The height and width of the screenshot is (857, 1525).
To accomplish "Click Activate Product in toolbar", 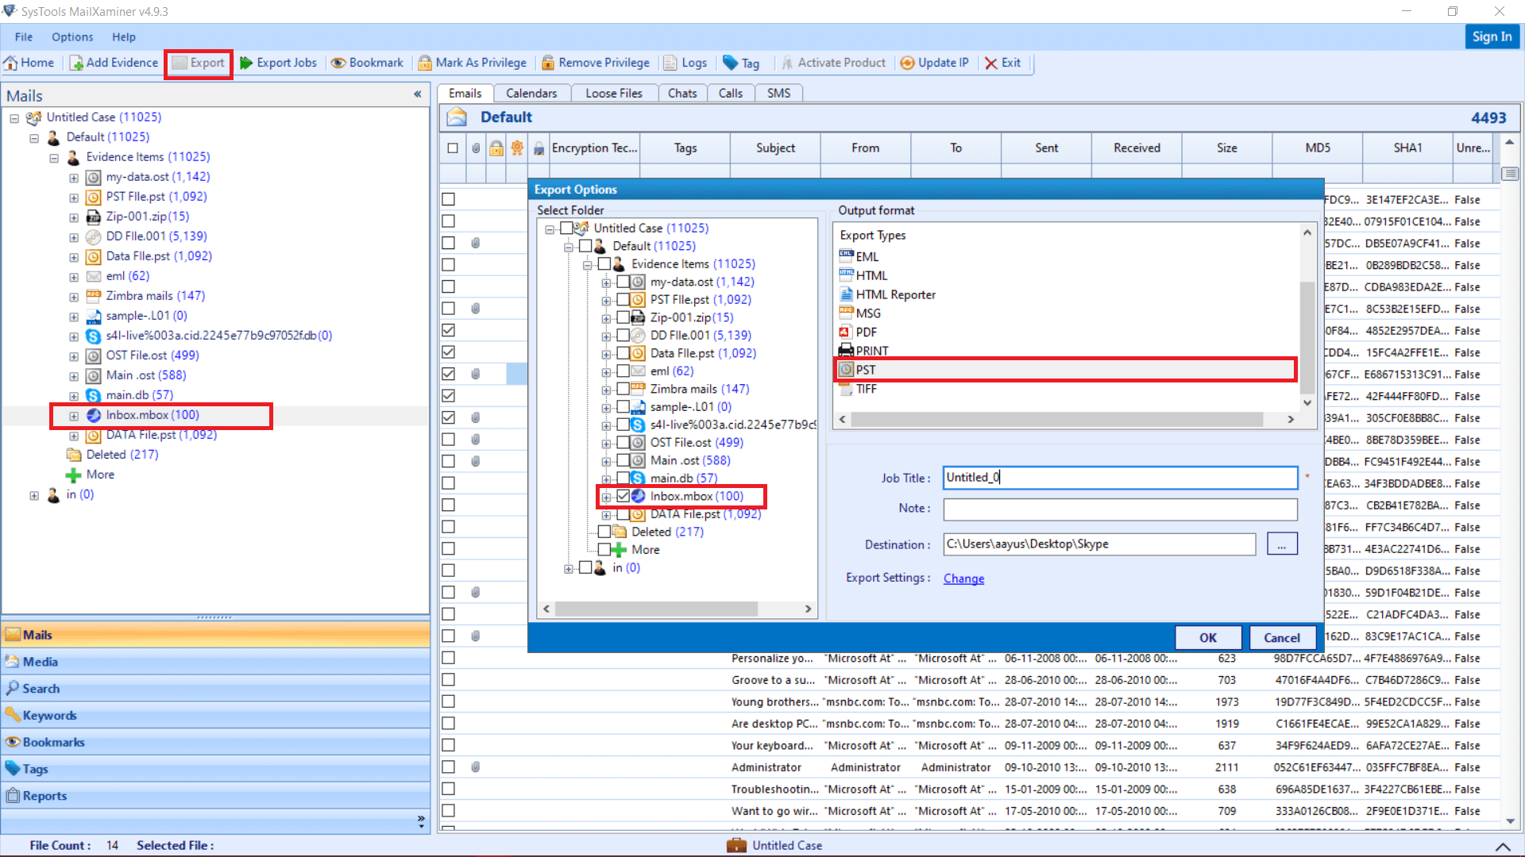I will 833,63.
